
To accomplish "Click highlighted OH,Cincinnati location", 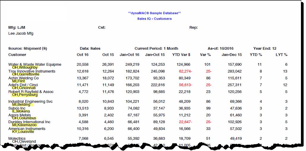I will (x=24, y=88).
